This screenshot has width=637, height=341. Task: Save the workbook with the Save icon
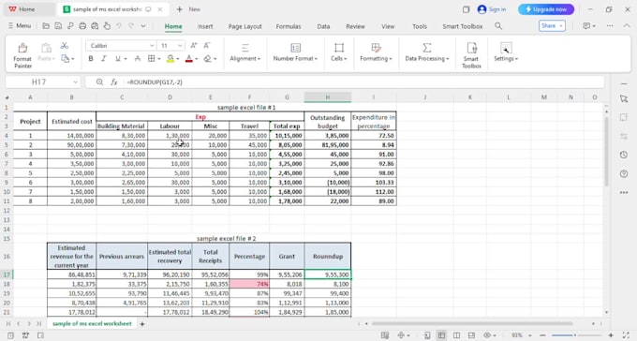(58, 26)
